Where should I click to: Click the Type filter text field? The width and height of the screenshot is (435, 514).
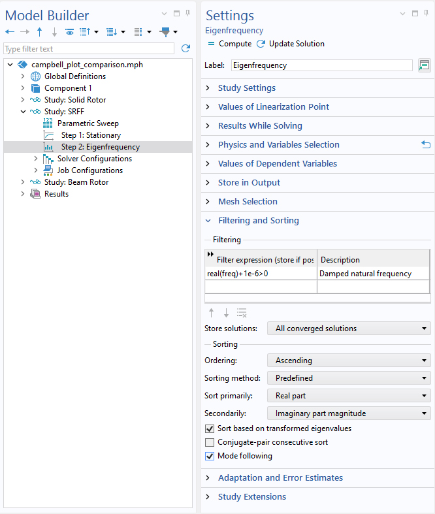(x=89, y=49)
